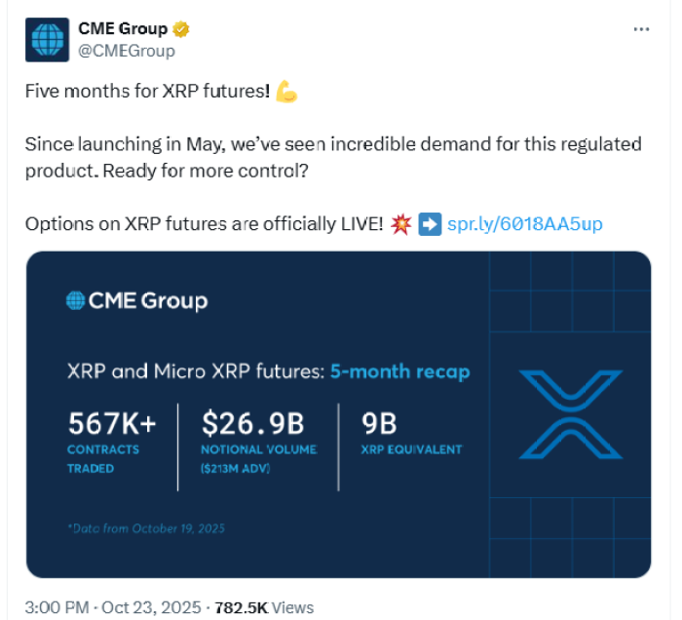Click the "Data from October 19, 2025" footnote
This screenshot has height=620, width=682.
pyautogui.click(x=146, y=528)
